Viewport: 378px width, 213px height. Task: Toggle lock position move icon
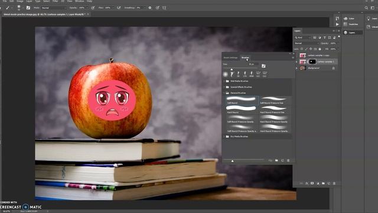311,49
